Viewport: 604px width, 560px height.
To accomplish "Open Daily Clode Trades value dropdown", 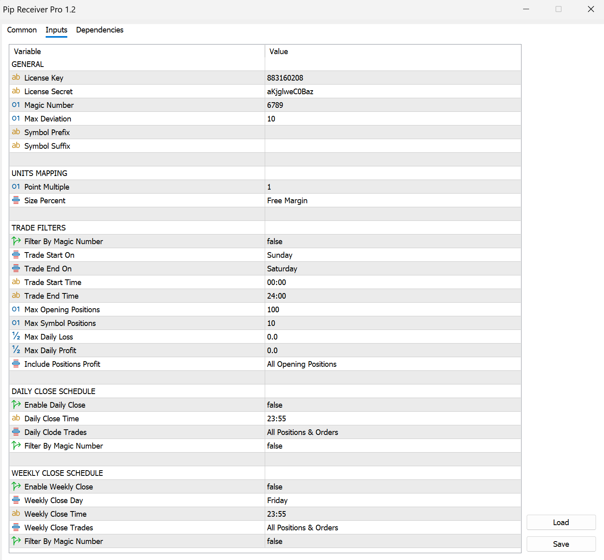I will (x=393, y=432).
